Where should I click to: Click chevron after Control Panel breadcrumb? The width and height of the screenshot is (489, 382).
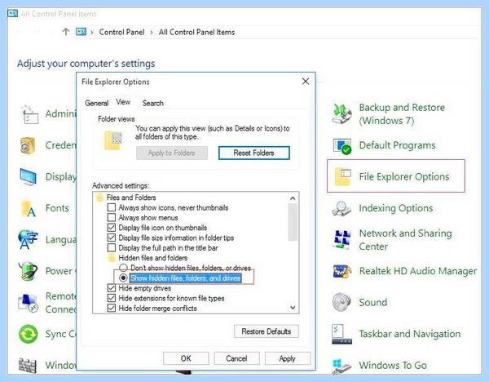[152, 32]
